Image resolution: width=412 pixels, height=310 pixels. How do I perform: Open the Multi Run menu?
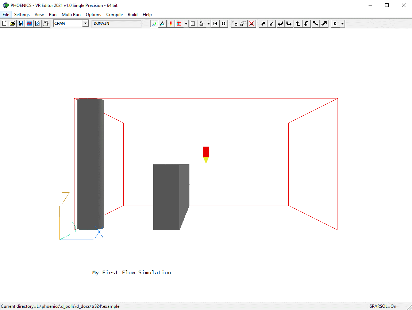(71, 15)
